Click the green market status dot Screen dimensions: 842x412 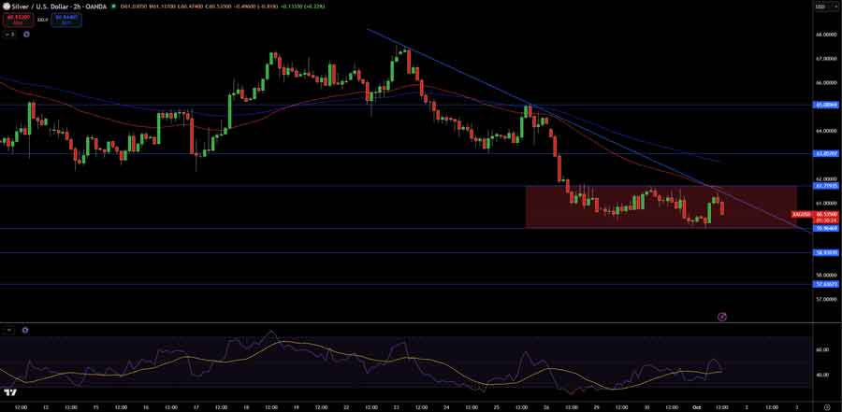114,7
